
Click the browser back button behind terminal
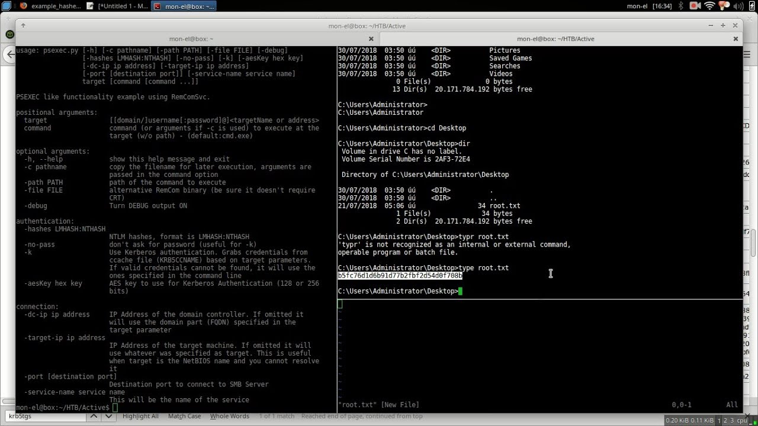[9, 54]
